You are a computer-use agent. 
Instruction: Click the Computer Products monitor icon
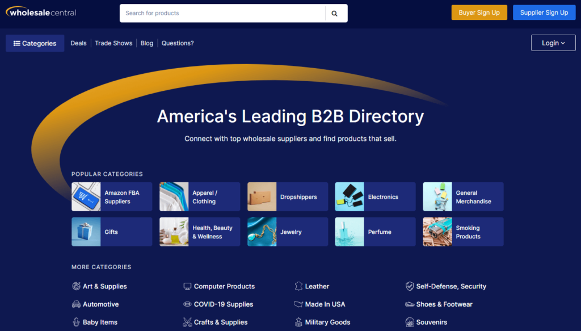187,286
